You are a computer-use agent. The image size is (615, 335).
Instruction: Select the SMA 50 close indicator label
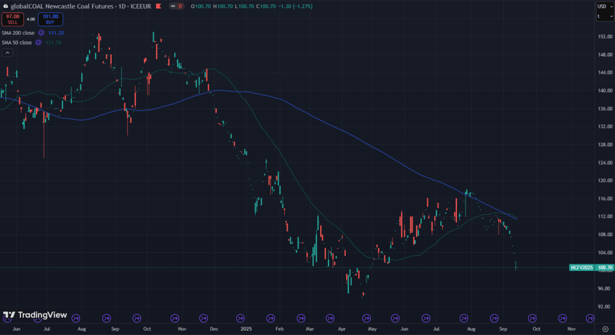click(x=16, y=43)
